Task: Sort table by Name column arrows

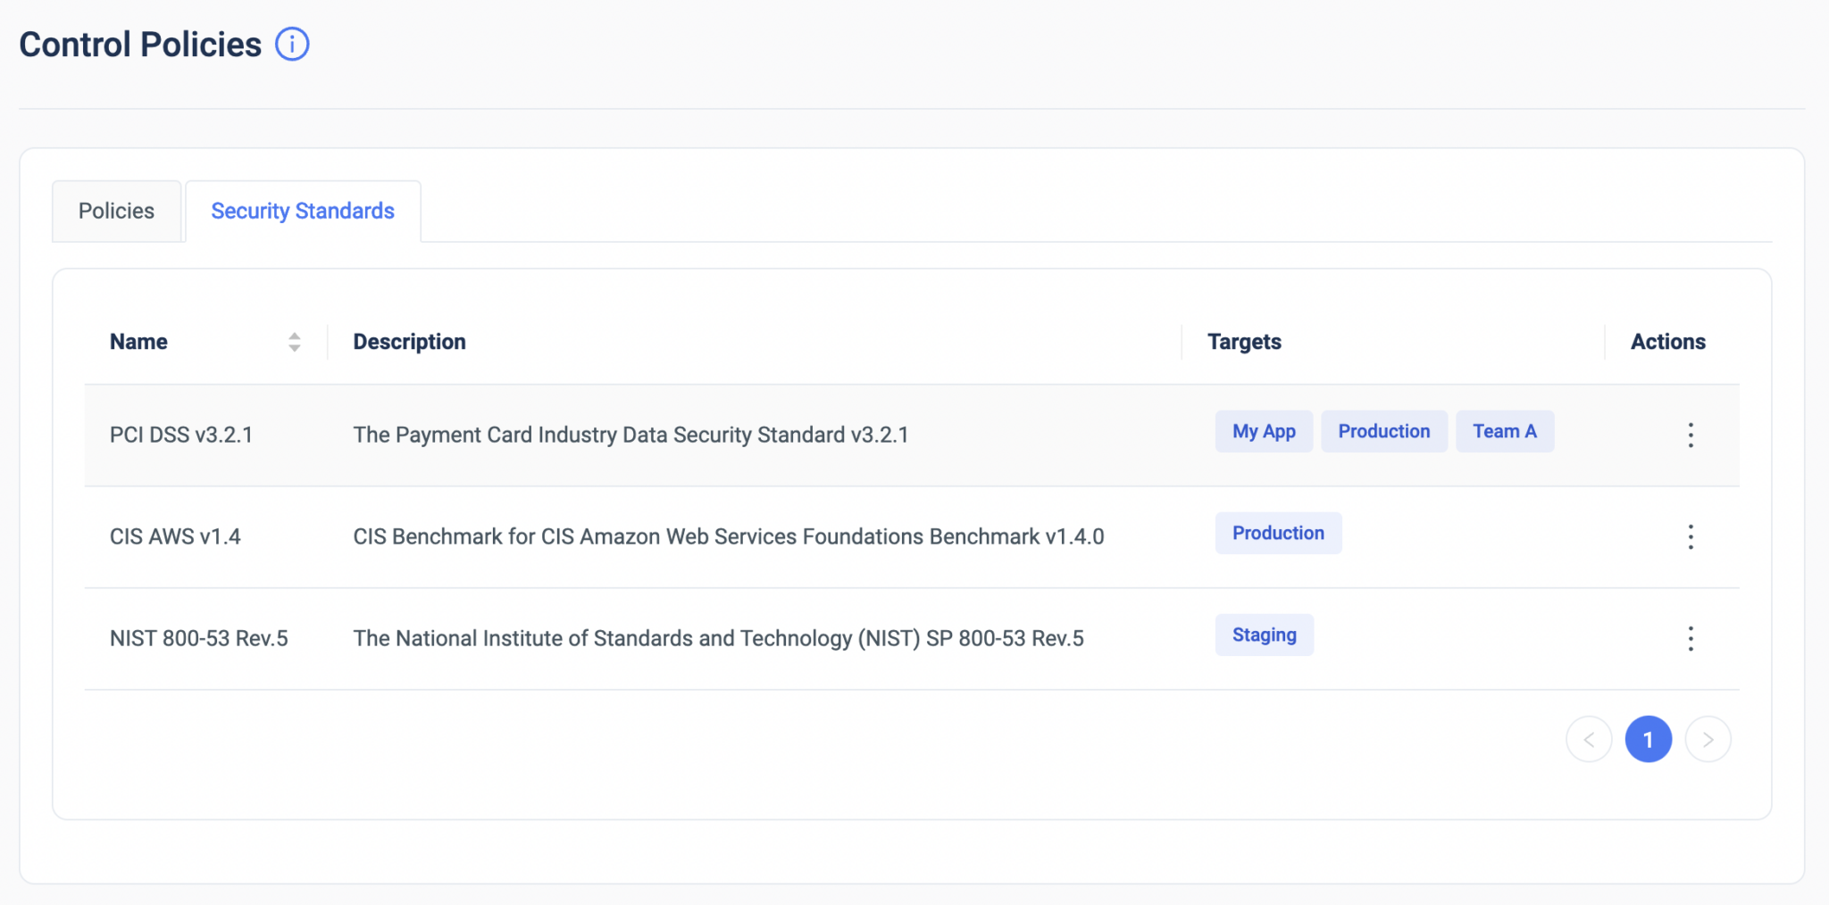Action: [x=294, y=342]
